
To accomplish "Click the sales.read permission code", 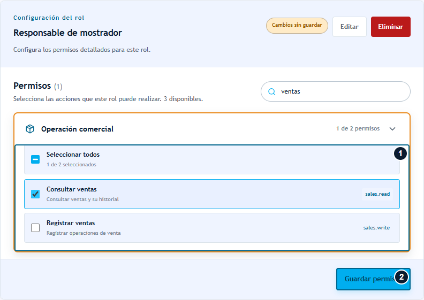I will 377,194.
